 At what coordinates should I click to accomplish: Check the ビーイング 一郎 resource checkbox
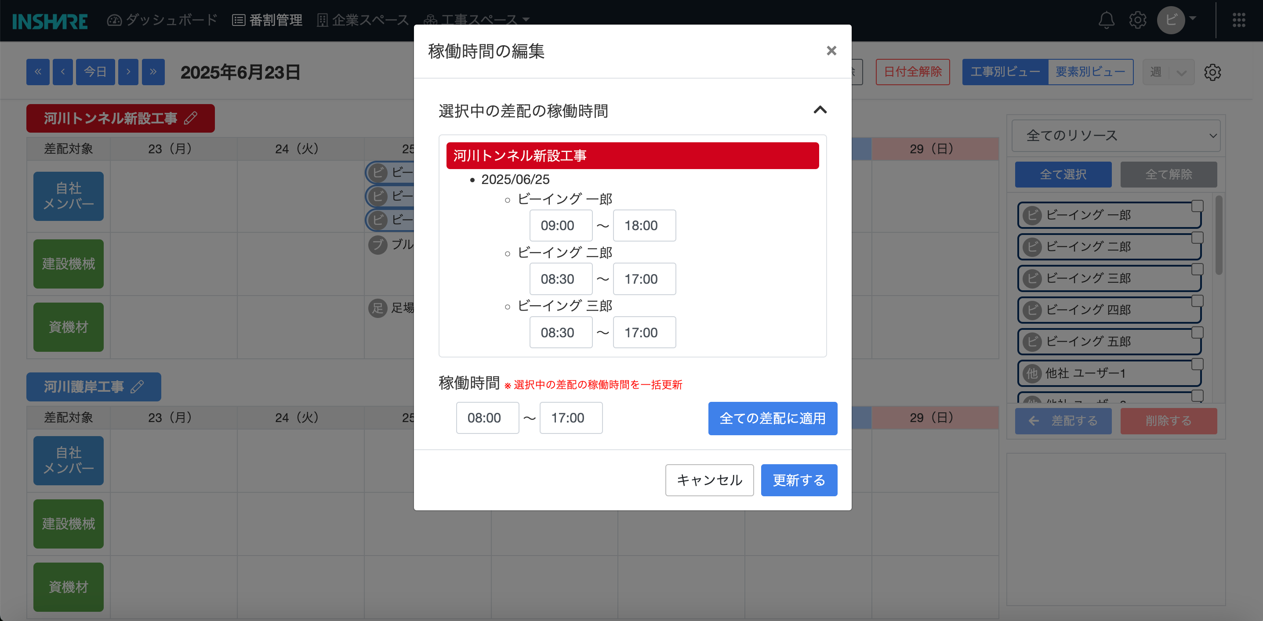[1197, 206]
